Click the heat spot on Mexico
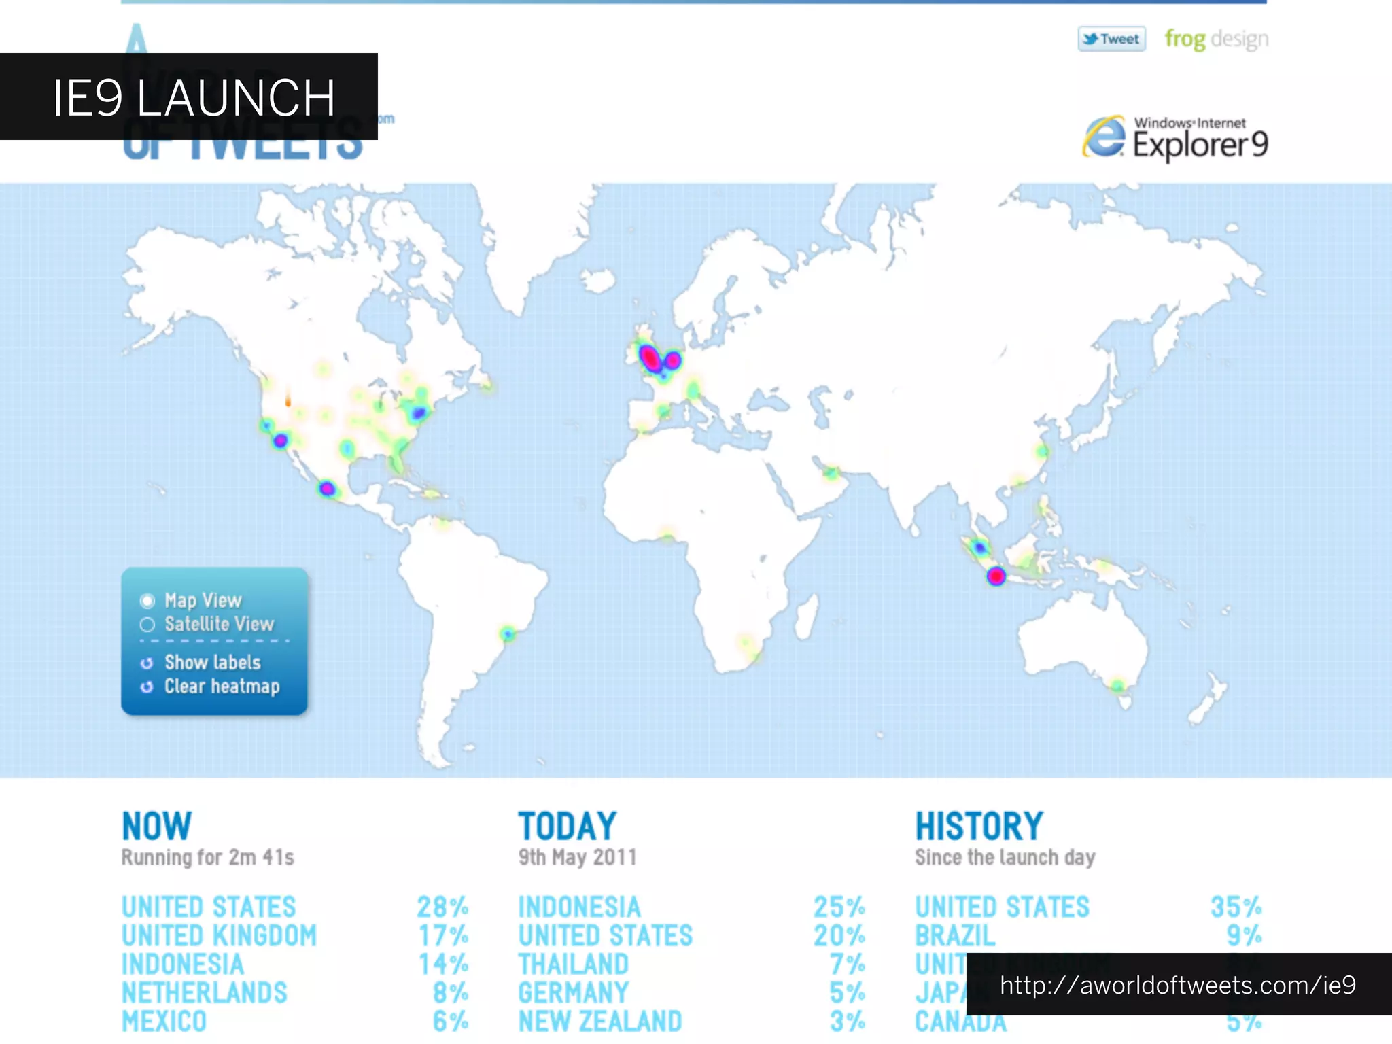This screenshot has width=1392, height=1044. 327,488
